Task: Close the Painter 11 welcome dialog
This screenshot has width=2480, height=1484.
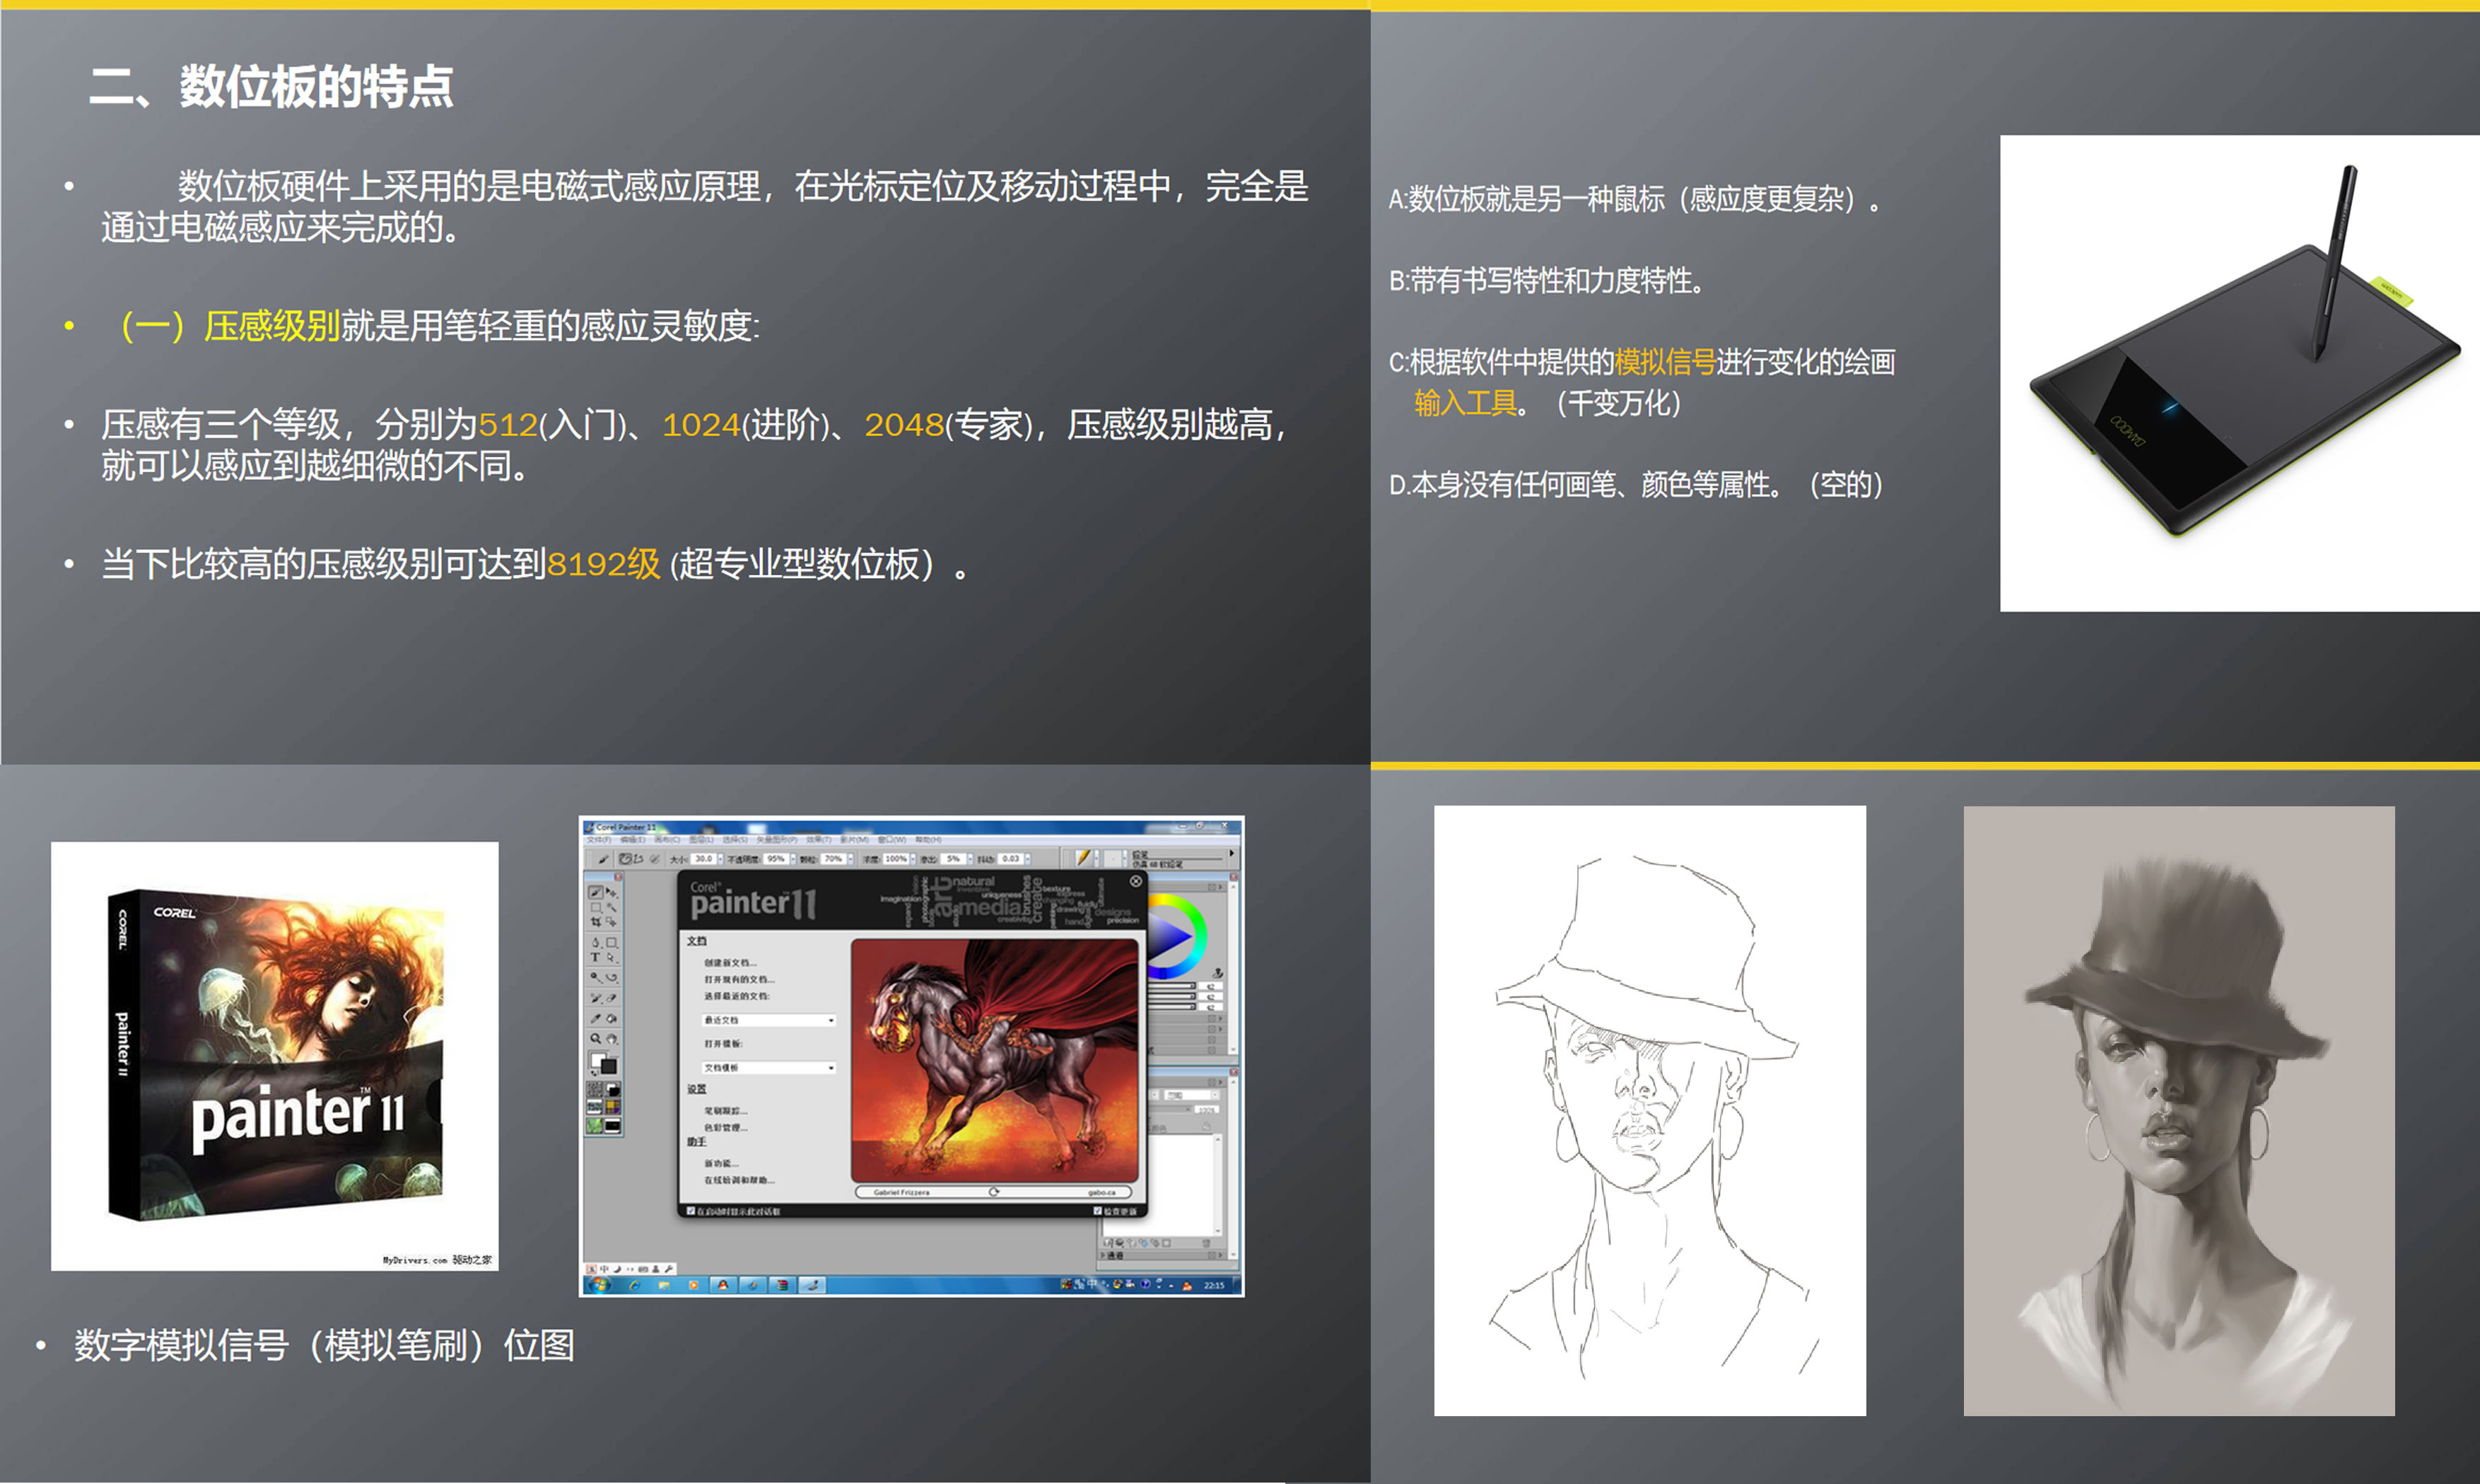Action: pyautogui.click(x=1135, y=881)
